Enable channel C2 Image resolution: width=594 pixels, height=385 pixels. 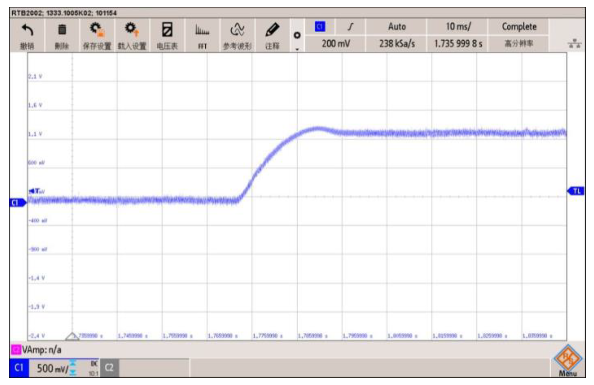109,368
